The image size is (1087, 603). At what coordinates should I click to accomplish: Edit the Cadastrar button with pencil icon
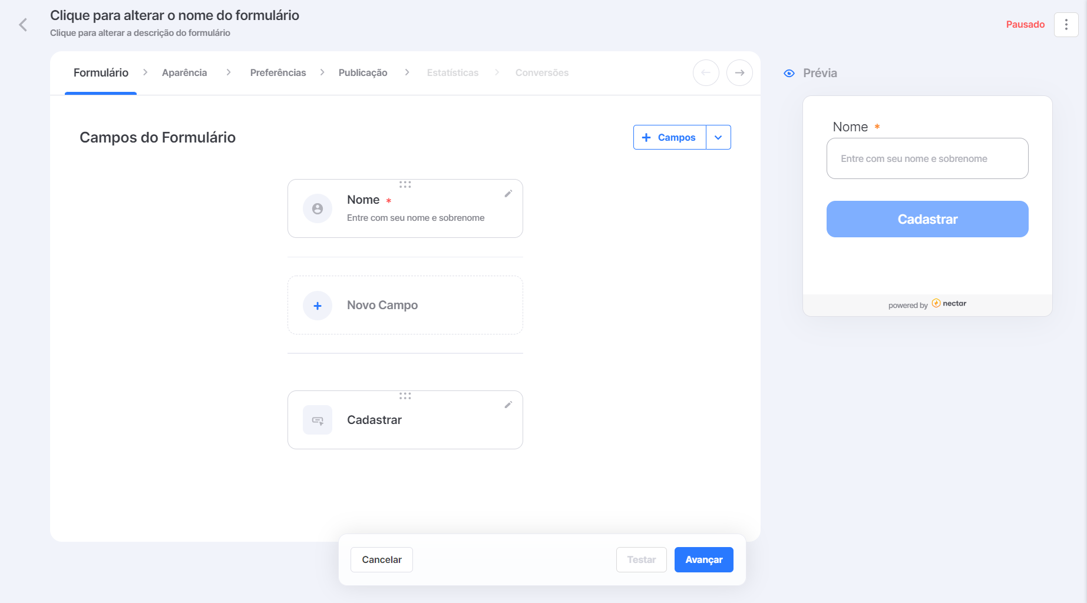508,405
